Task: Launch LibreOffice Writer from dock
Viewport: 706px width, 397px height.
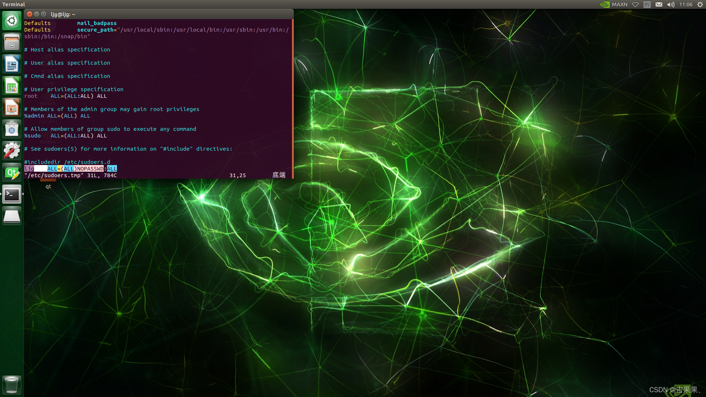Action: [12, 64]
